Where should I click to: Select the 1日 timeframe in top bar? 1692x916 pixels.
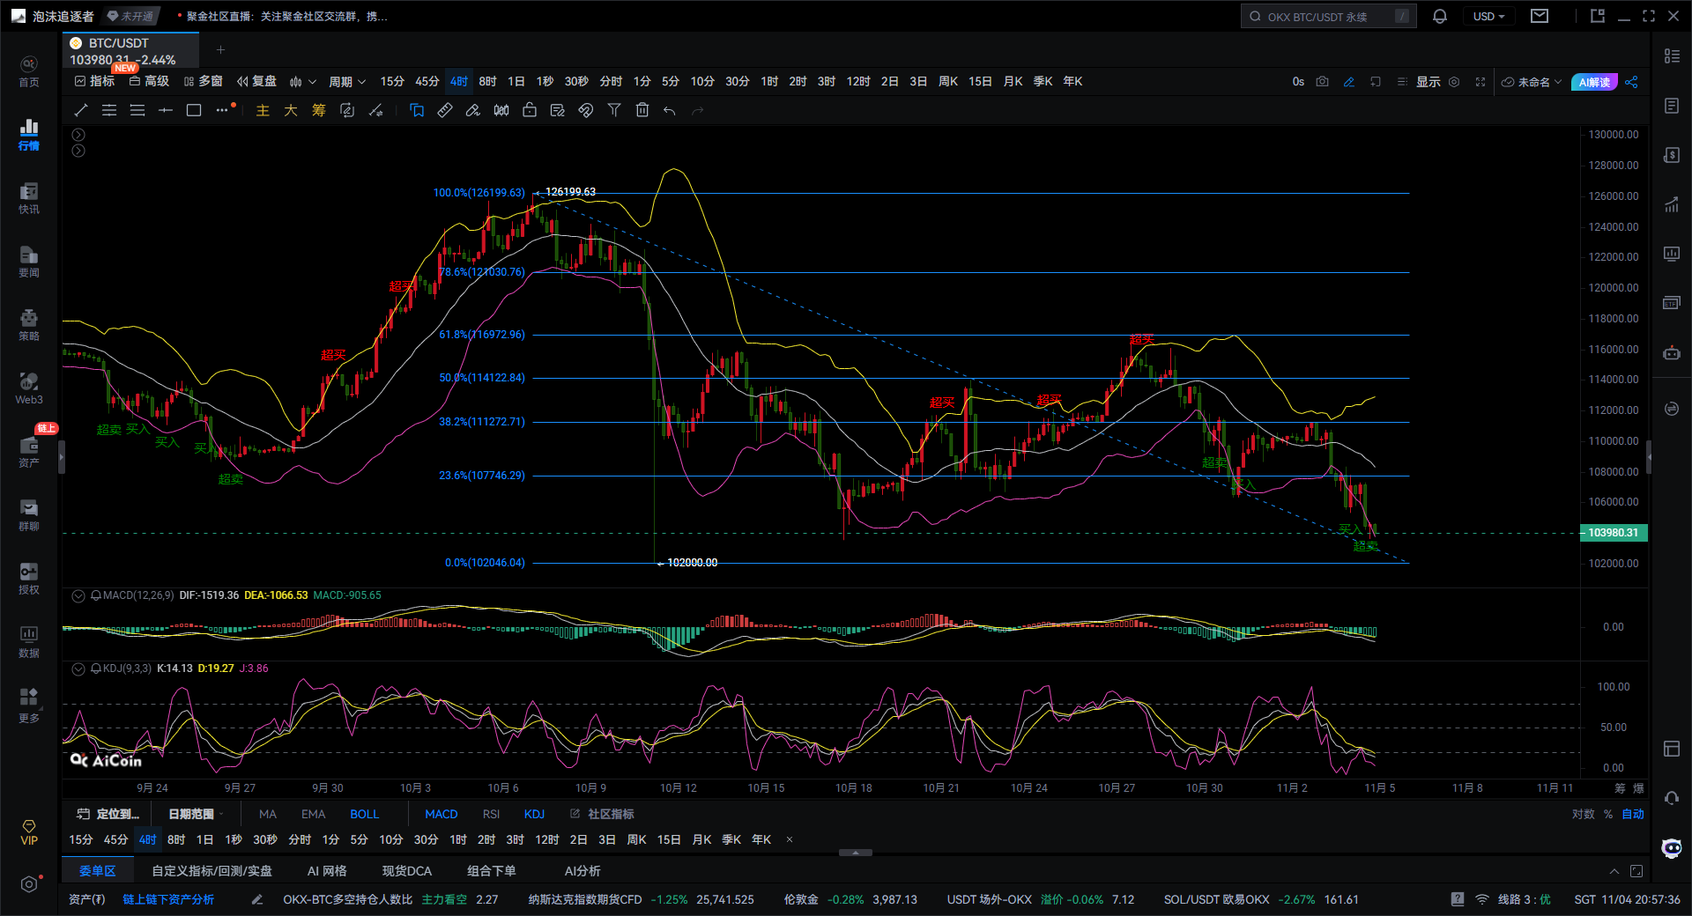pyautogui.click(x=516, y=82)
